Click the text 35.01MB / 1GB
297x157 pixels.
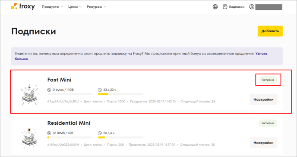click(x=63, y=133)
